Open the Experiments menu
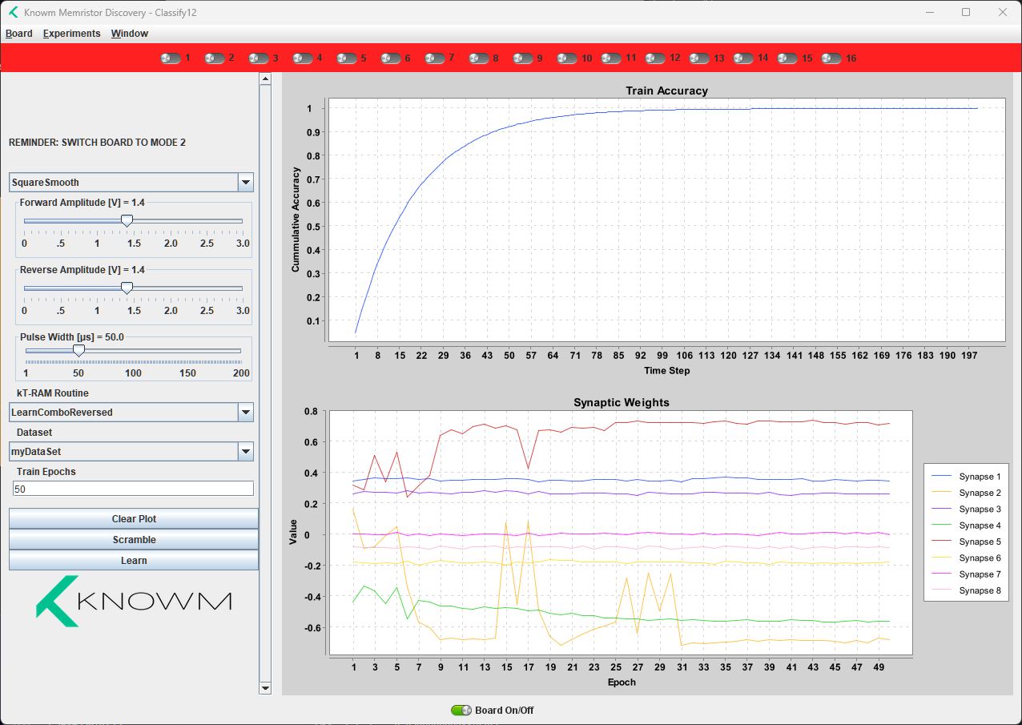This screenshot has width=1022, height=725. (72, 34)
